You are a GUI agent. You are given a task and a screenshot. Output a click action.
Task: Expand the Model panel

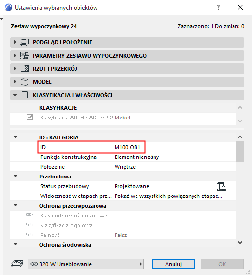[x=15, y=82]
